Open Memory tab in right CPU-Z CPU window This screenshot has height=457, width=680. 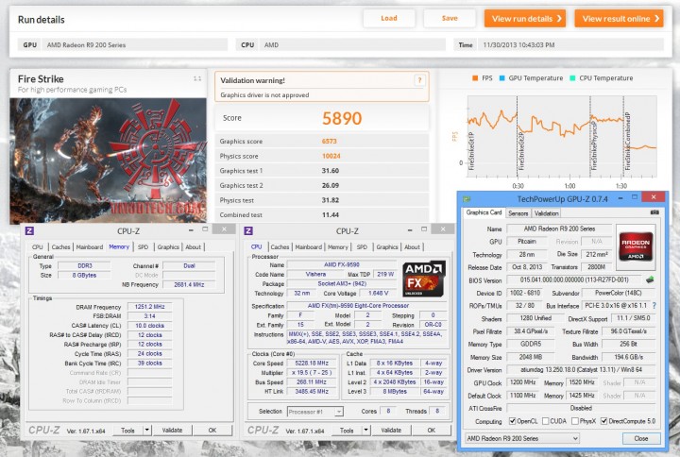pos(338,246)
